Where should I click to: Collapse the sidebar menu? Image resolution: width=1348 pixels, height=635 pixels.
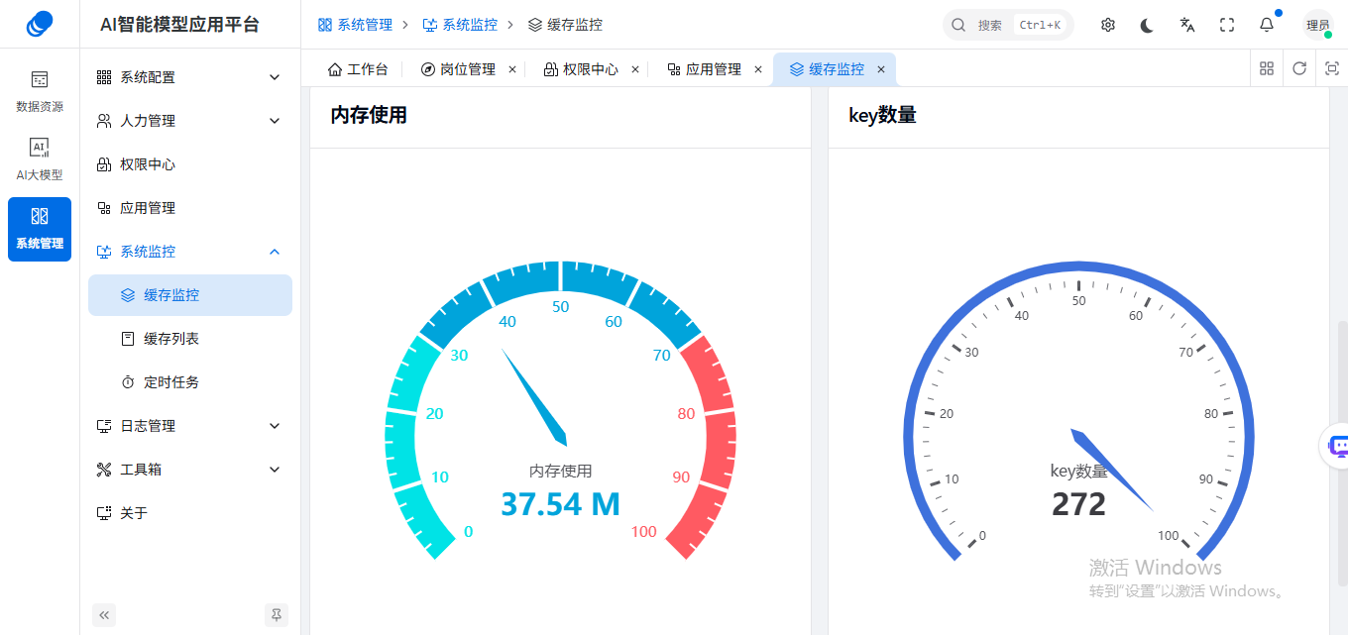104,615
